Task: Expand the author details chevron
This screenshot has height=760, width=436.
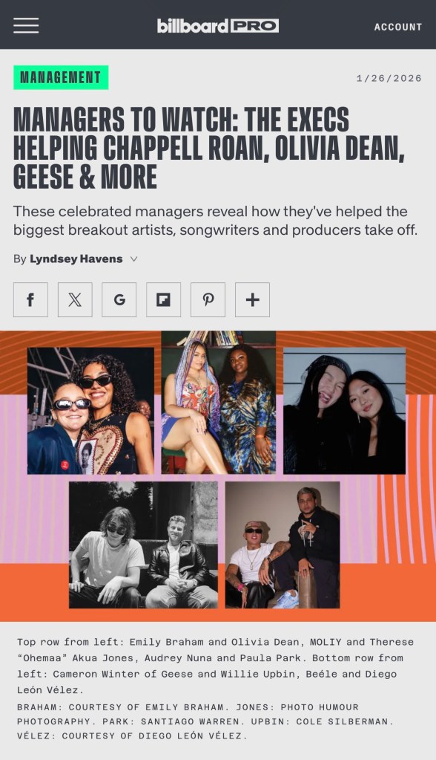Action: coord(134,259)
